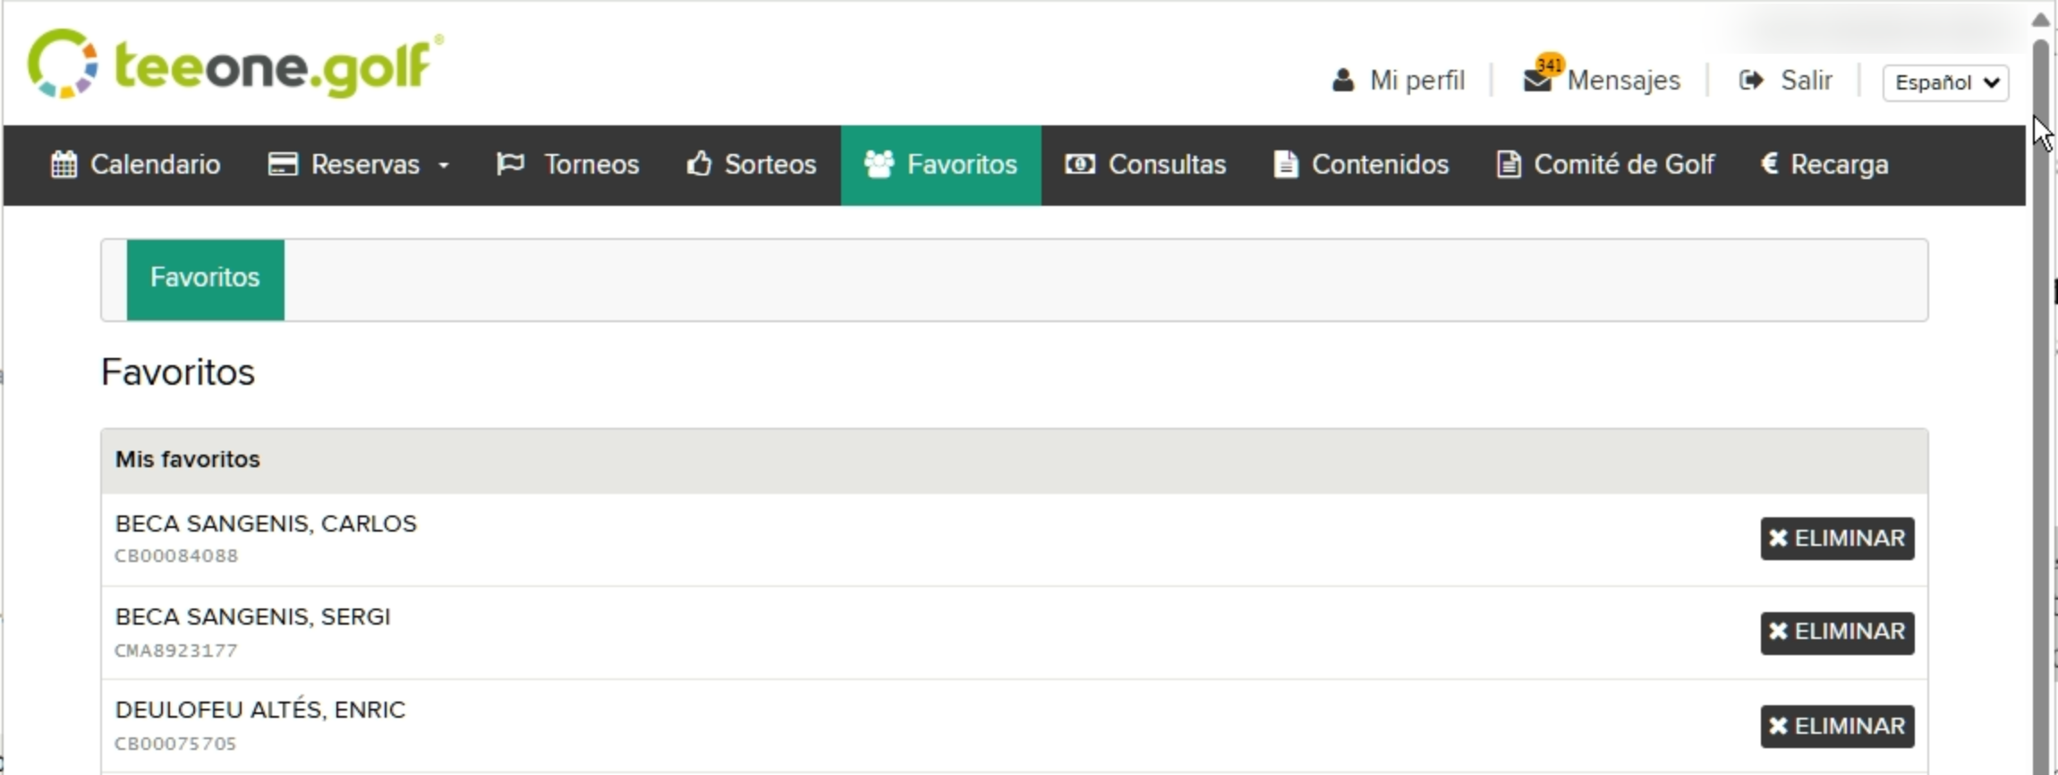
Task: Click the name BECA SANGENIS, SERGI
Action: click(x=253, y=617)
